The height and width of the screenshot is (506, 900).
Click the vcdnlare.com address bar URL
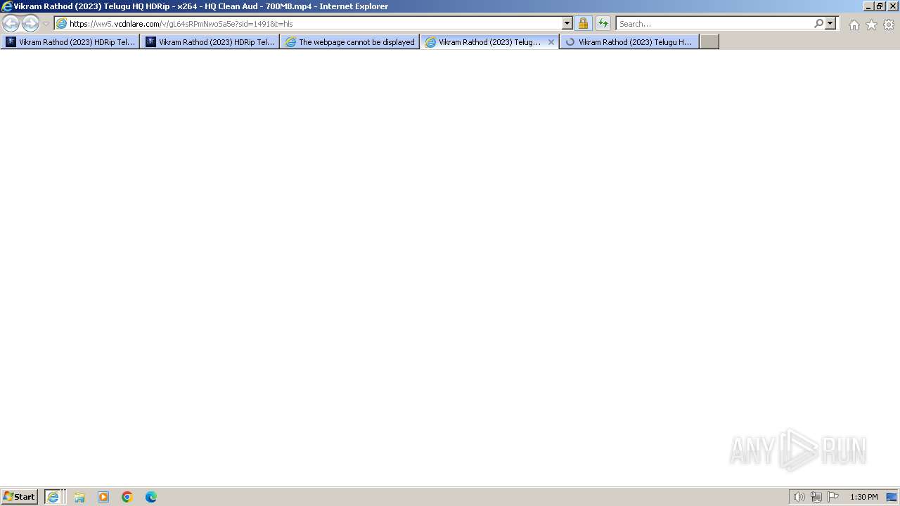pos(181,24)
